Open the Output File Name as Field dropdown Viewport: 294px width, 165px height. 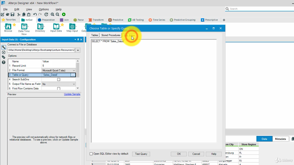(74, 84)
